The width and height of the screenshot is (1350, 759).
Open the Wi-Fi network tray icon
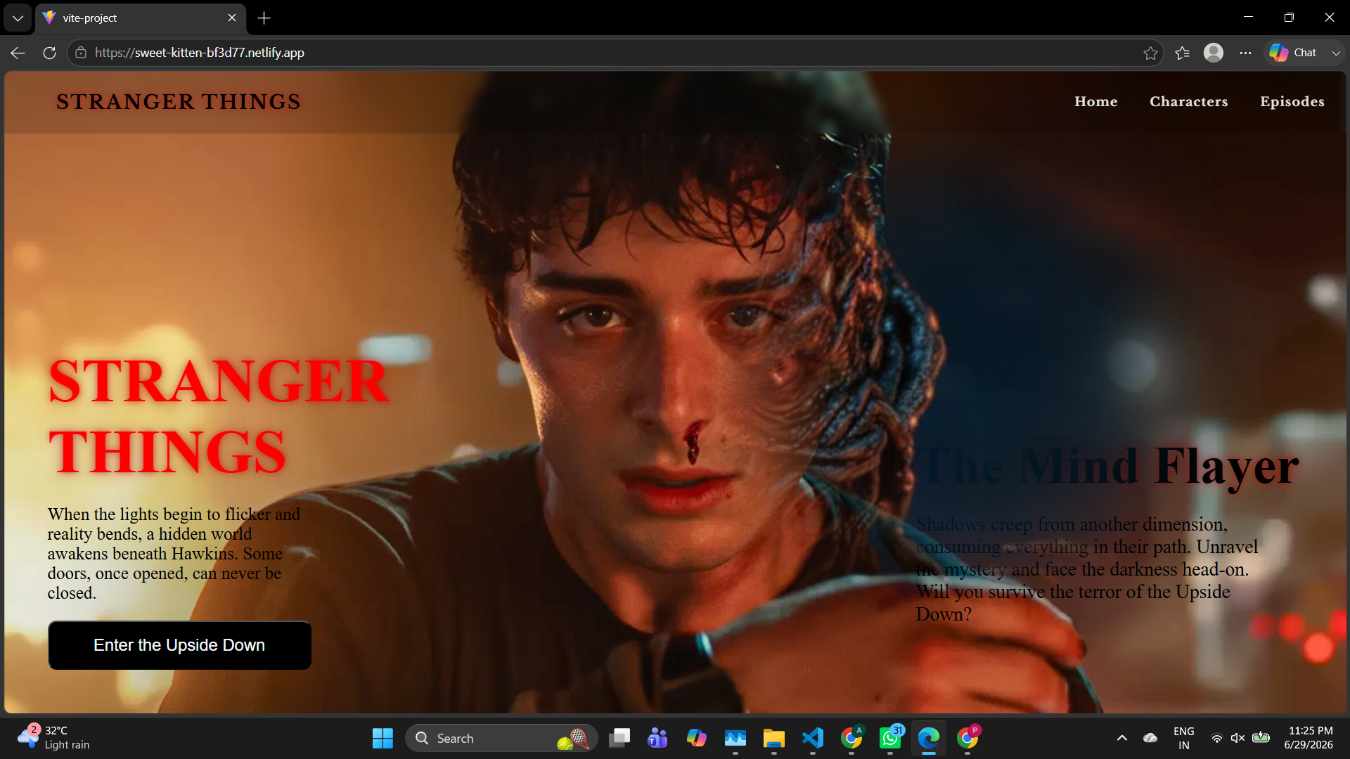click(1216, 739)
